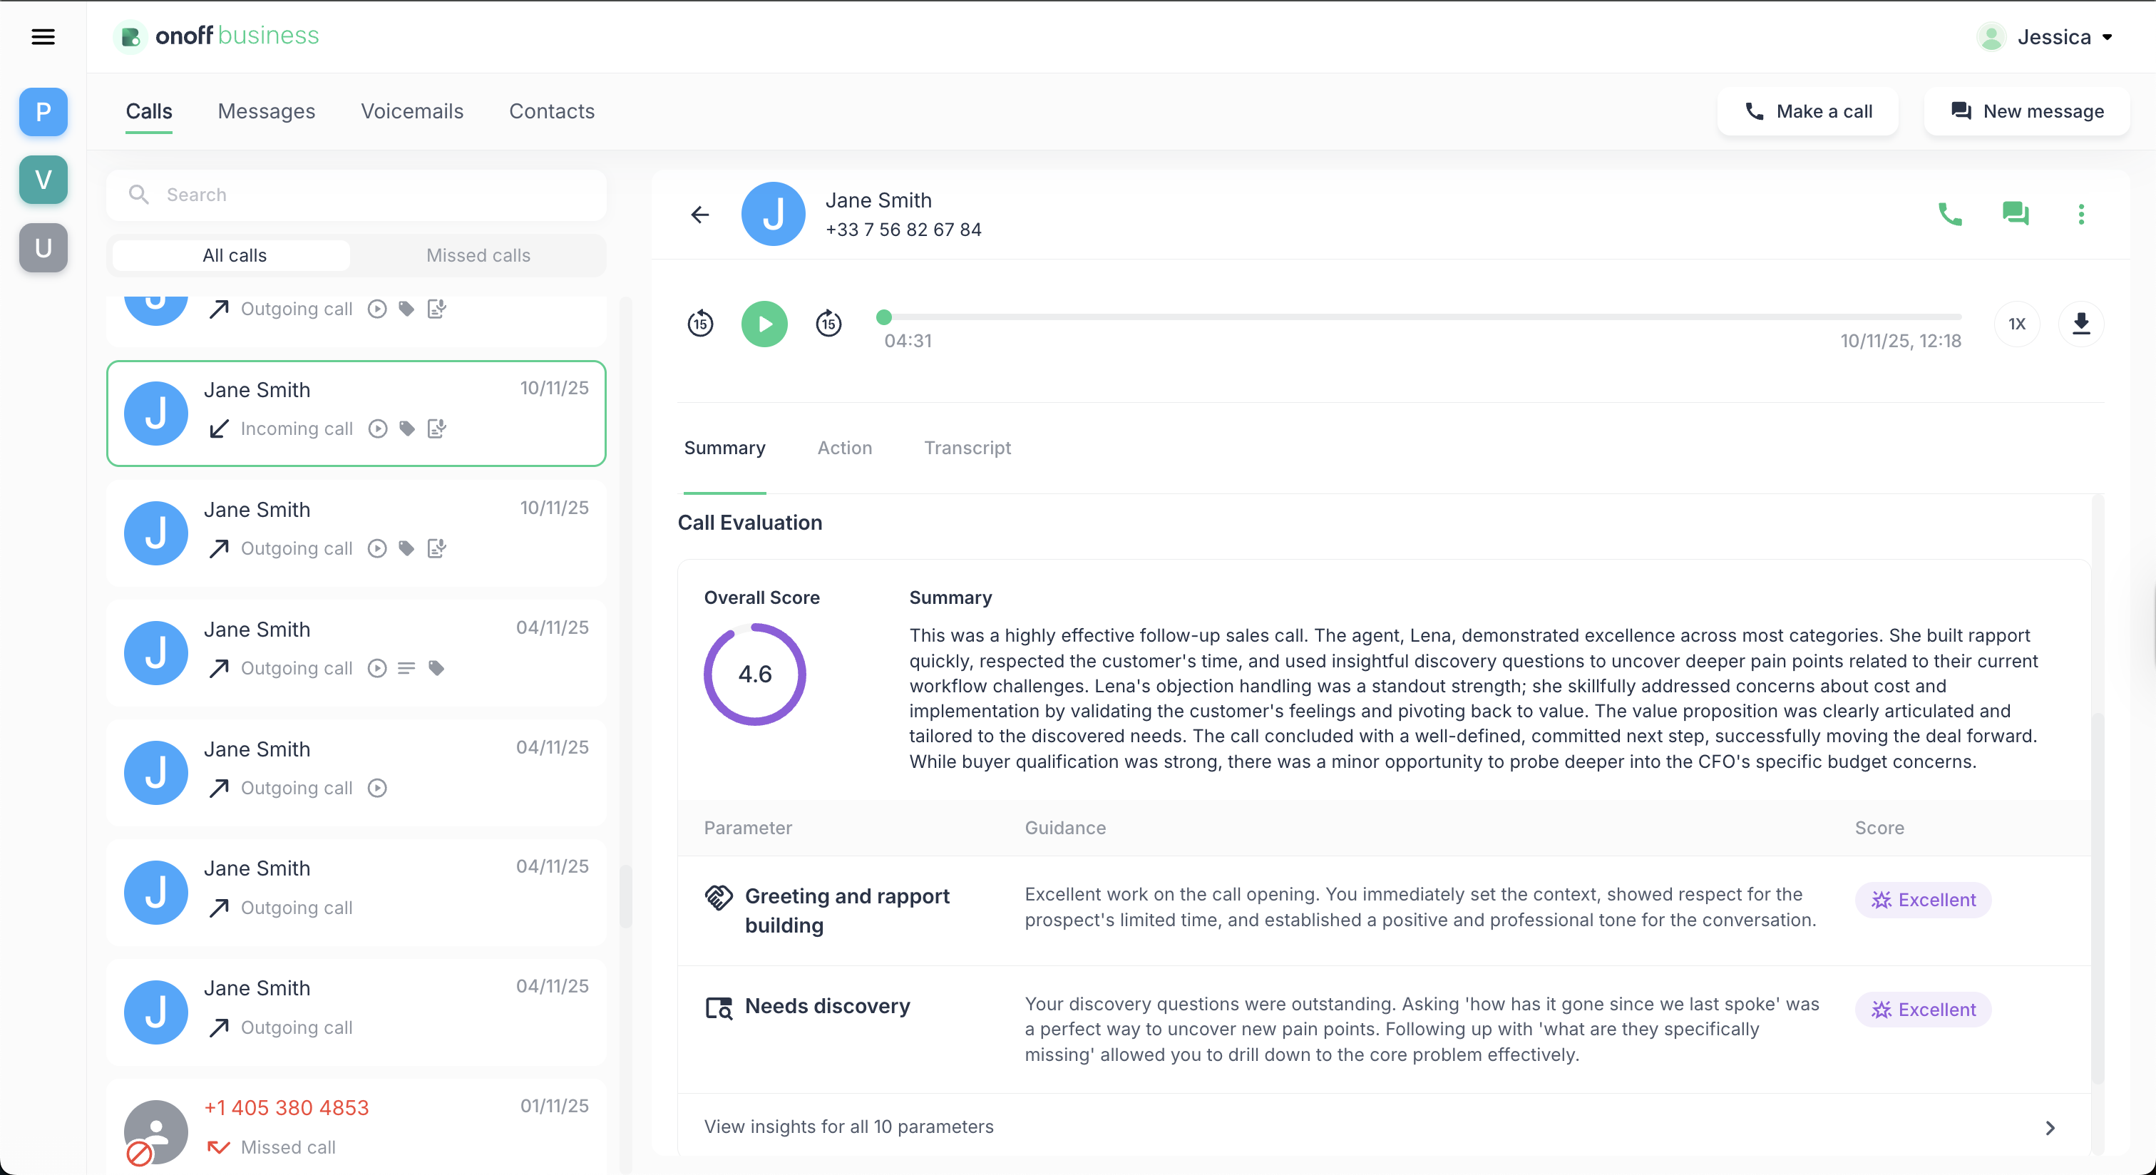Switch to the Transcript tab
The width and height of the screenshot is (2156, 1175).
967,448
